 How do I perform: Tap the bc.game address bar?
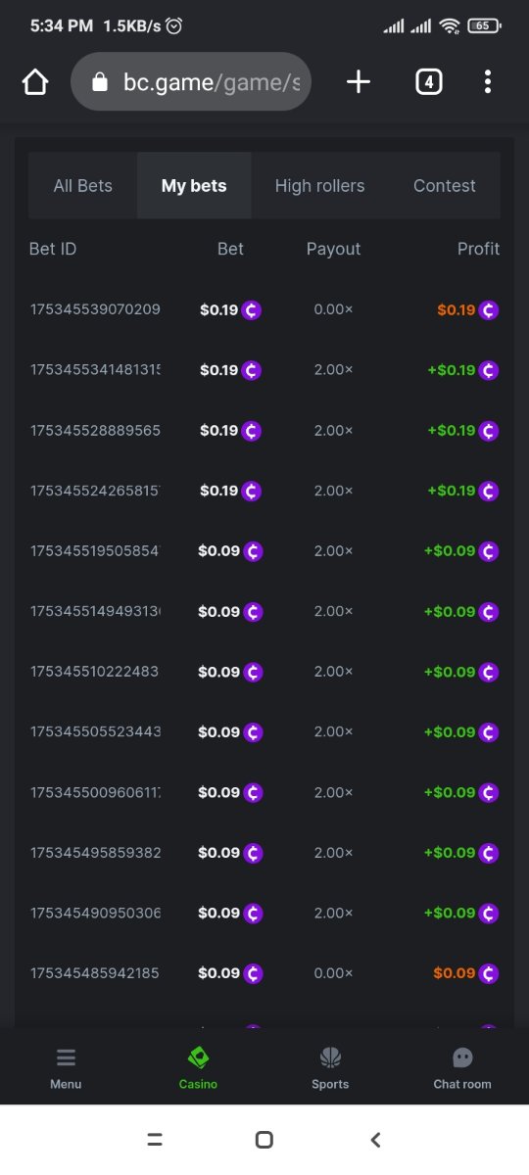pyautogui.click(x=191, y=82)
